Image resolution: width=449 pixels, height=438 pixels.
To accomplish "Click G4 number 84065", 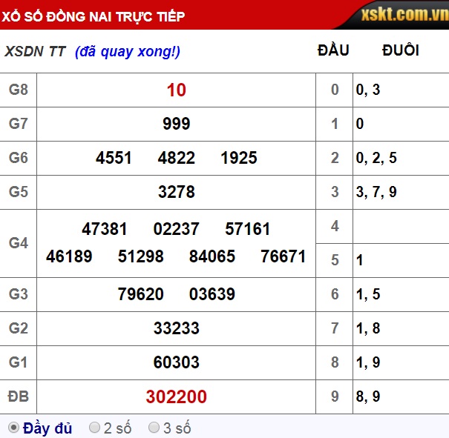I will [x=212, y=256].
